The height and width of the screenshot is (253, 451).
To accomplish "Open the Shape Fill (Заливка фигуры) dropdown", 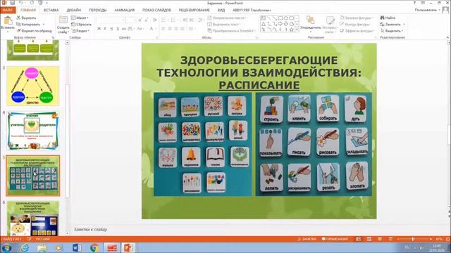I will pos(357,18).
